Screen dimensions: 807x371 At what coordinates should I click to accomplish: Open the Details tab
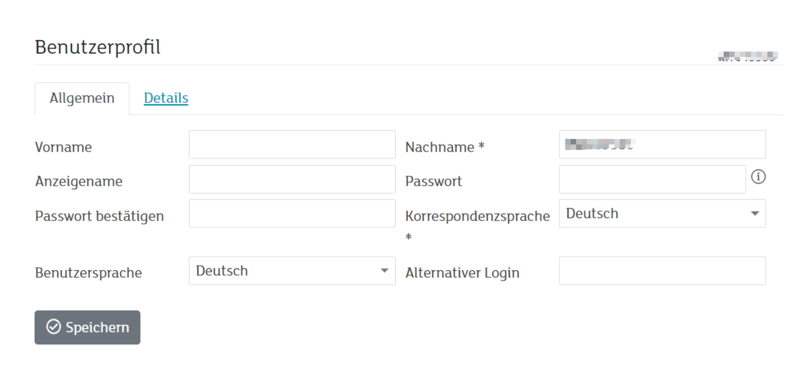tap(166, 98)
